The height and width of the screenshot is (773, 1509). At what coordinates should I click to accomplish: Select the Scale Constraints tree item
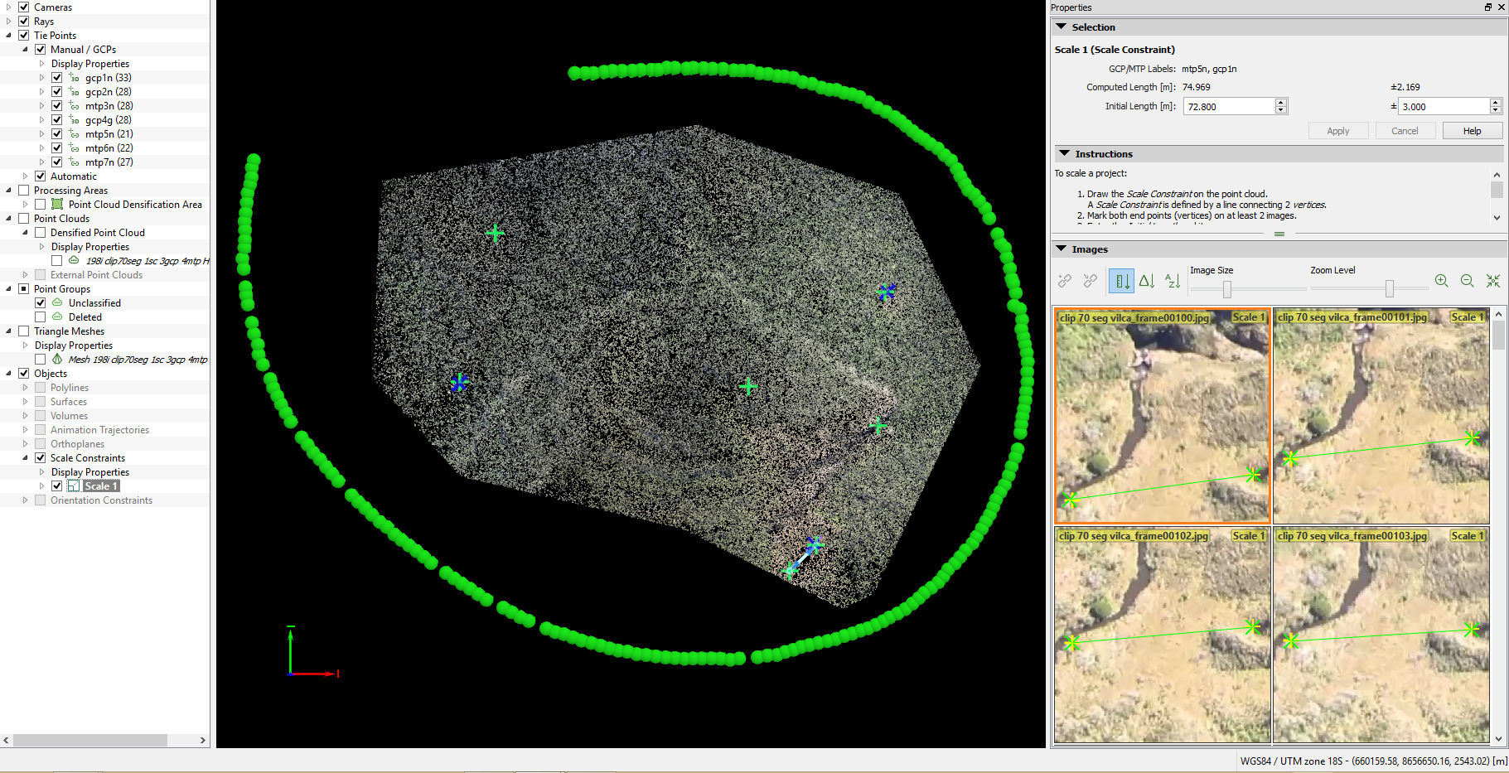click(87, 458)
